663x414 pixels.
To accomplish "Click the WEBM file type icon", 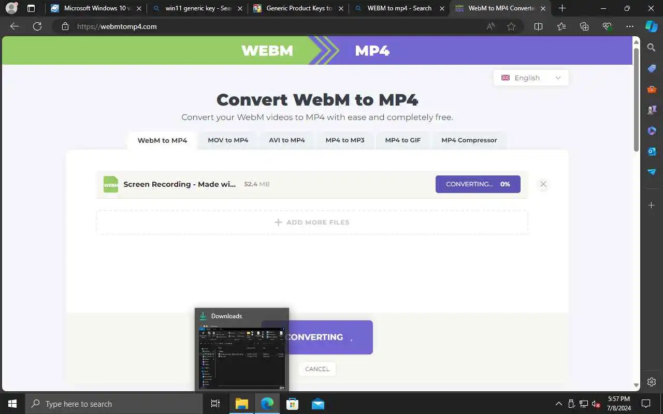I will click(x=111, y=184).
